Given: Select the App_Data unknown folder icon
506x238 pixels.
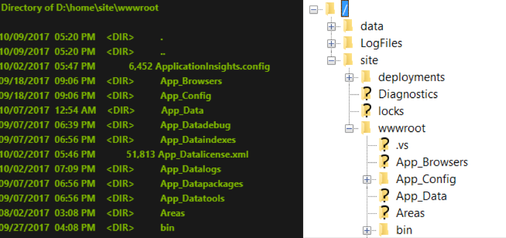Looking at the screenshot, I should pos(384,195).
